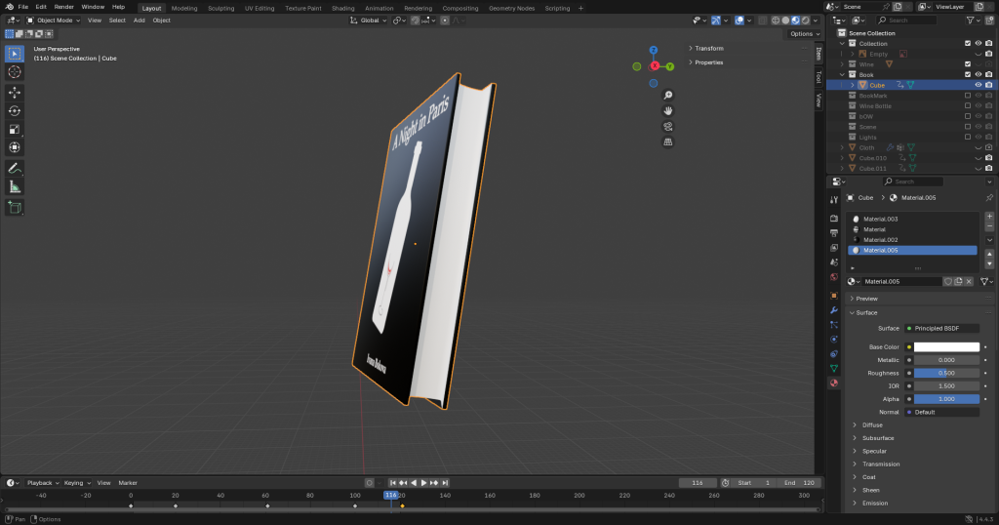Open the Render menu
Viewport: 999px width, 525px height.
[x=63, y=7]
